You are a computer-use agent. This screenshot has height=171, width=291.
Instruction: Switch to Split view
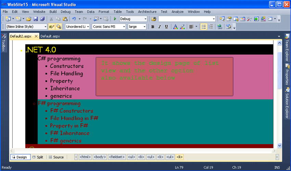pyautogui.click(x=38, y=157)
